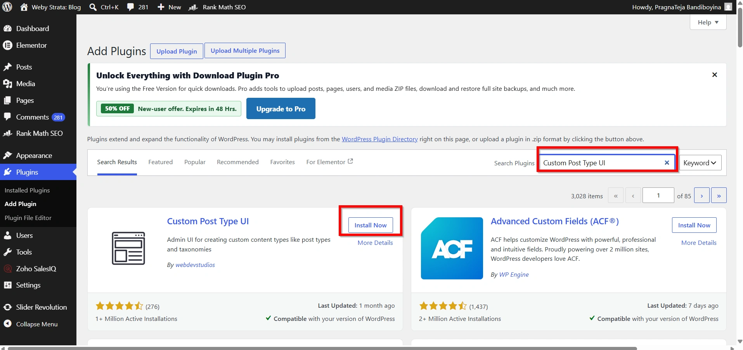Click Upload Plugin button
This screenshot has height=350, width=743.
(x=177, y=51)
